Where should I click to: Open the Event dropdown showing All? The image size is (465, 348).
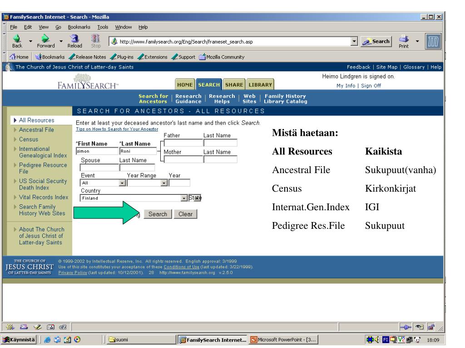[122, 183]
